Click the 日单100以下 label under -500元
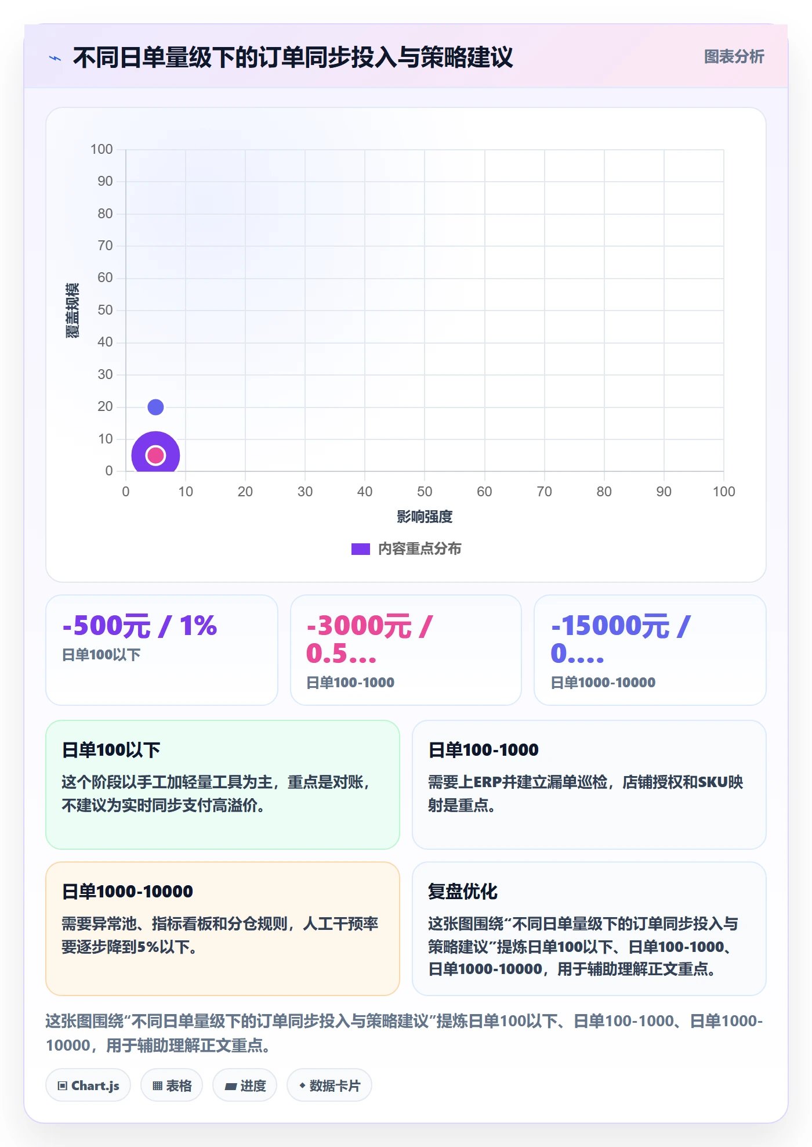Image resolution: width=812 pixels, height=1147 pixels. click(101, 655)
